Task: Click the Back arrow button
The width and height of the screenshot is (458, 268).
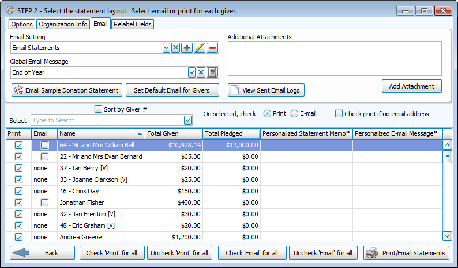Action: pos(42,253)
